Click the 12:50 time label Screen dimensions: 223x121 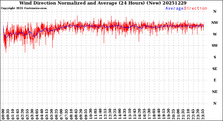[110, 114]
